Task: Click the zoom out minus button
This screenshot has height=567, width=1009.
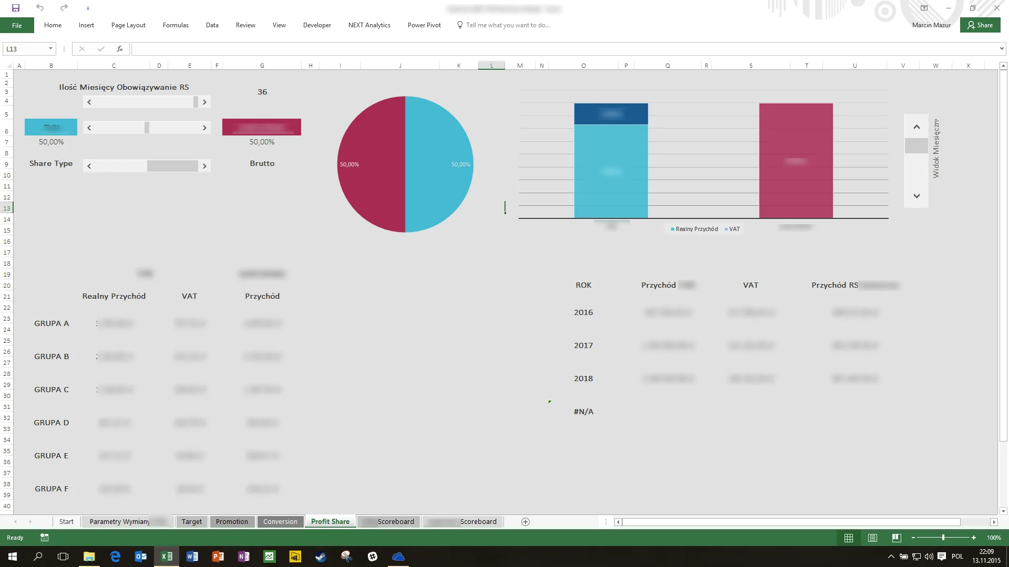Action: point(913,538)
